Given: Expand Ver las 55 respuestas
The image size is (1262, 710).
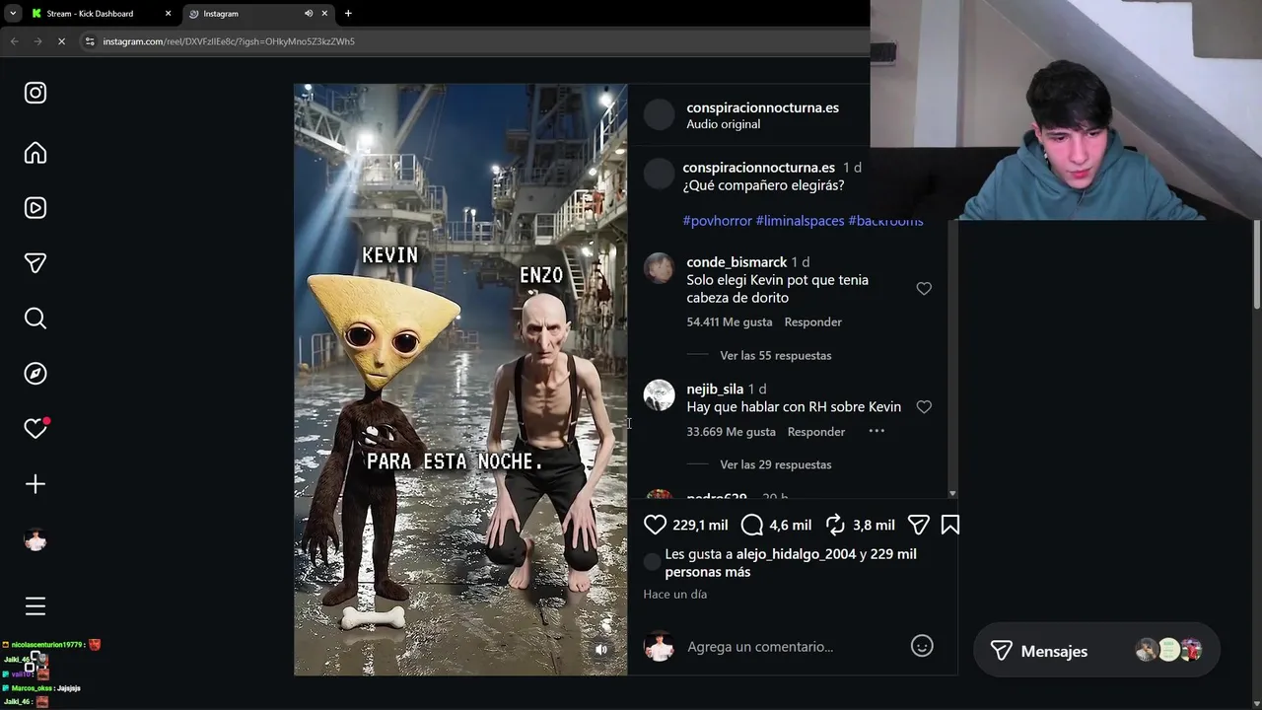Looking at the screenshot, I should pos(776,356).
